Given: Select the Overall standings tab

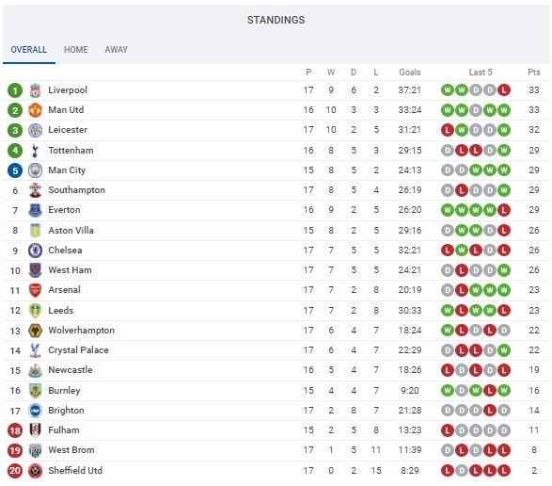Looking at the screenshot, I should pyautogui.click(x=29, y=49).
